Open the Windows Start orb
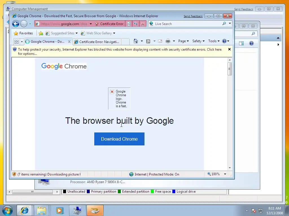The image size is (289, 216). 7,210
